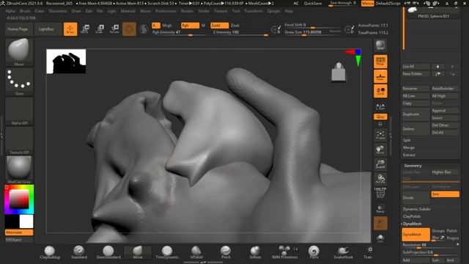Expand the Extract subtool section
Image resolution: width=469 pixels, height=264 pixels.
409,155
